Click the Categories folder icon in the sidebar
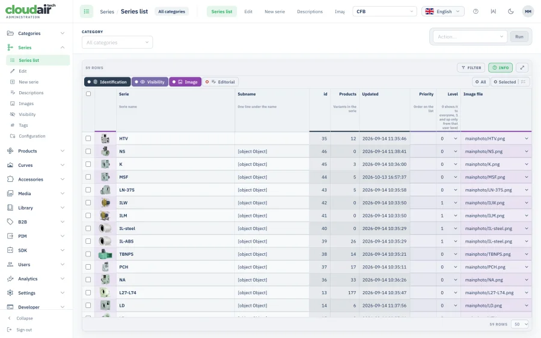 point(10,33)
